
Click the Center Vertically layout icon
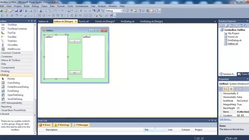click(x=90, y=16)
